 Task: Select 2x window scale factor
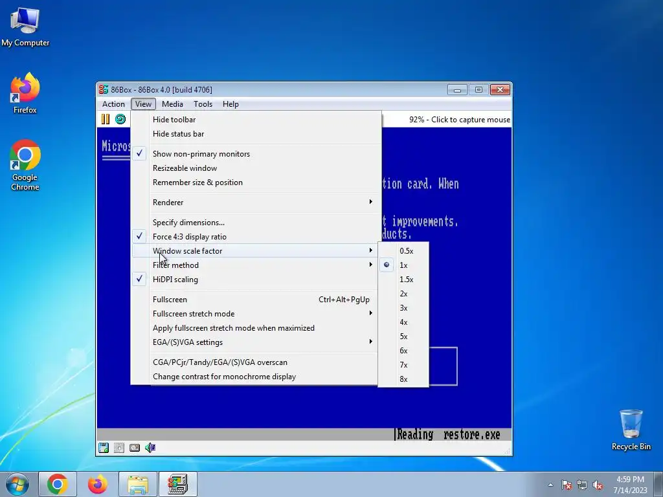[x=403, y=294]
